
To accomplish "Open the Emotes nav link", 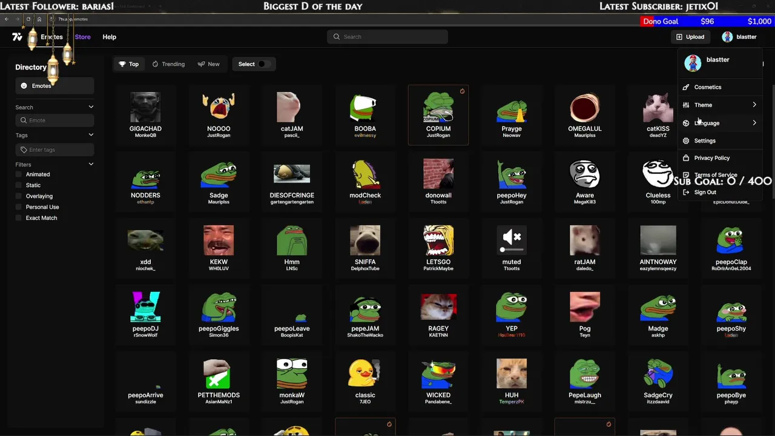I will coord(51,37).
